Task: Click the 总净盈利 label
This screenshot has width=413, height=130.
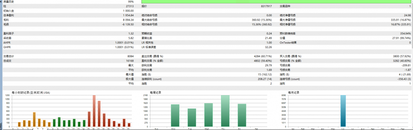Action: (9, 15)
